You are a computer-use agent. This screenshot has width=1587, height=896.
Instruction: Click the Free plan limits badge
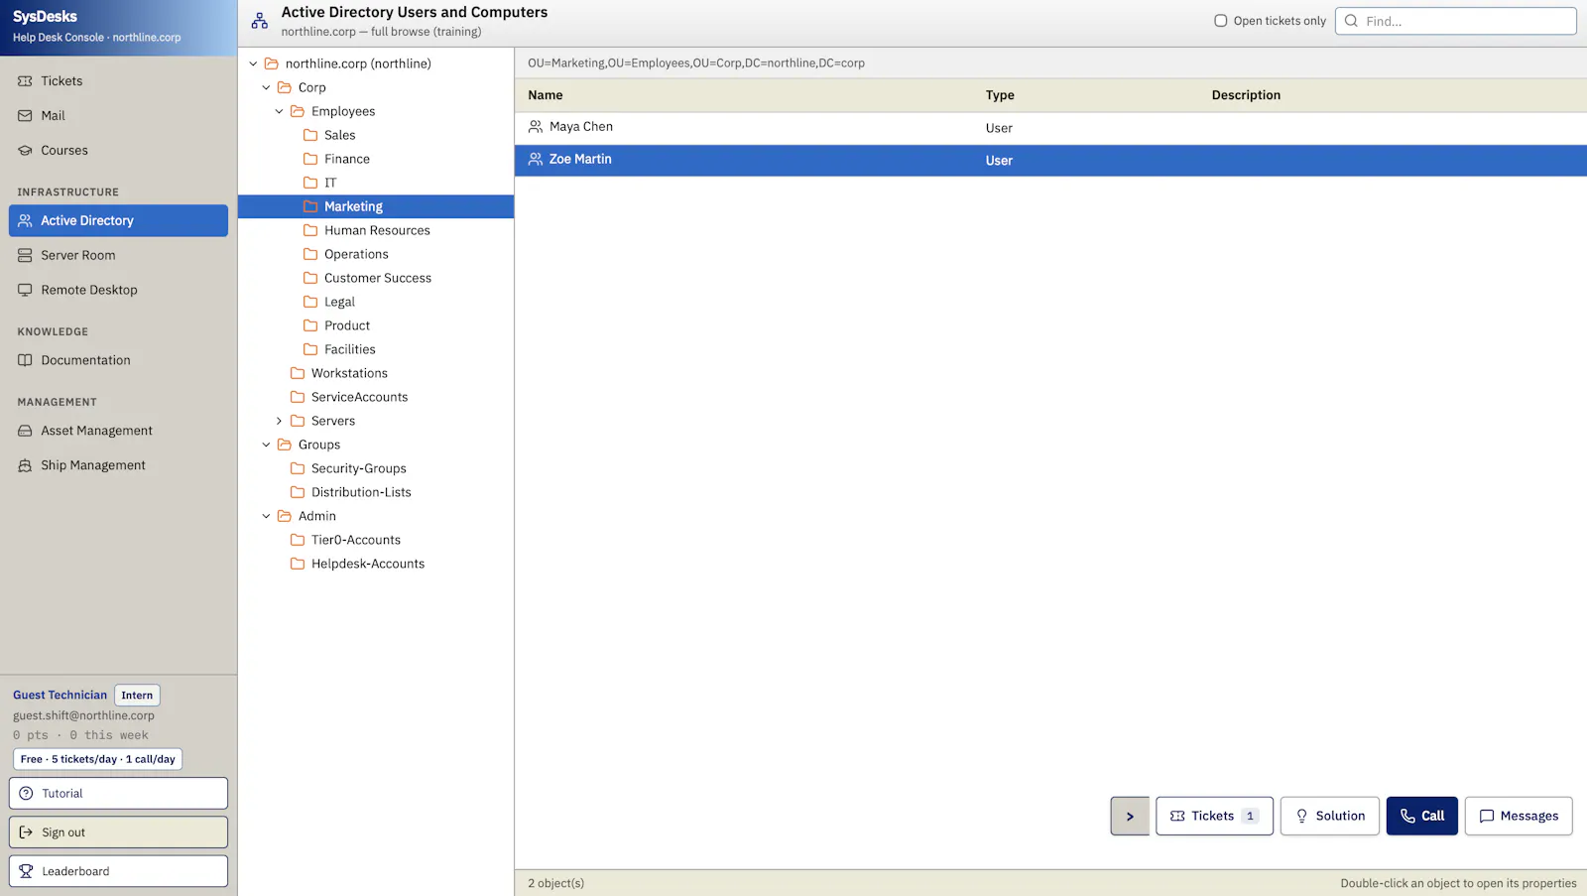[x=97, y=759]
